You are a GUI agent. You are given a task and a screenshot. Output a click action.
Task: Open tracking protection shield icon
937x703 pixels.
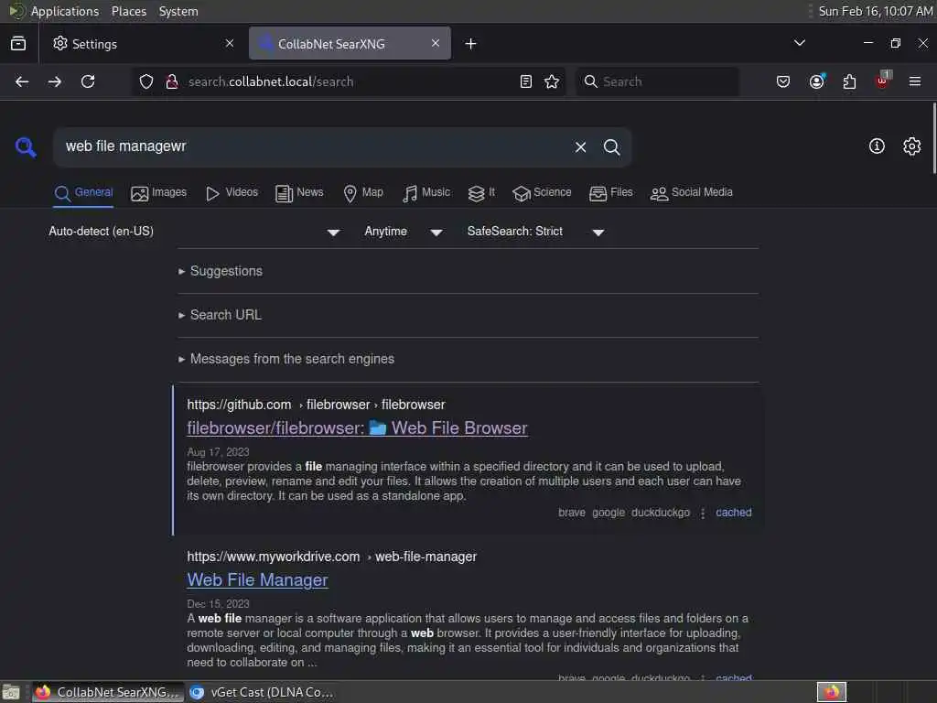146,81
